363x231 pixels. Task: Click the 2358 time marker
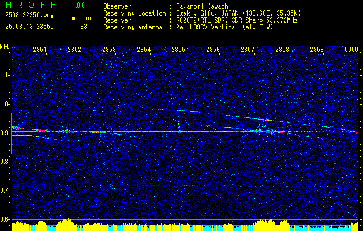(x=282, y=49)
